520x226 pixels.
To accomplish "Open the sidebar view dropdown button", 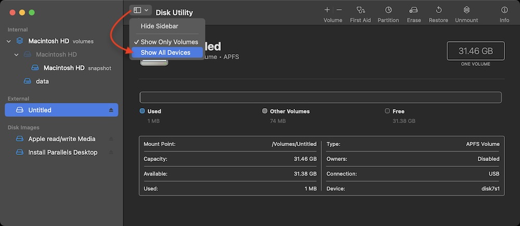I will coord(141,10).
